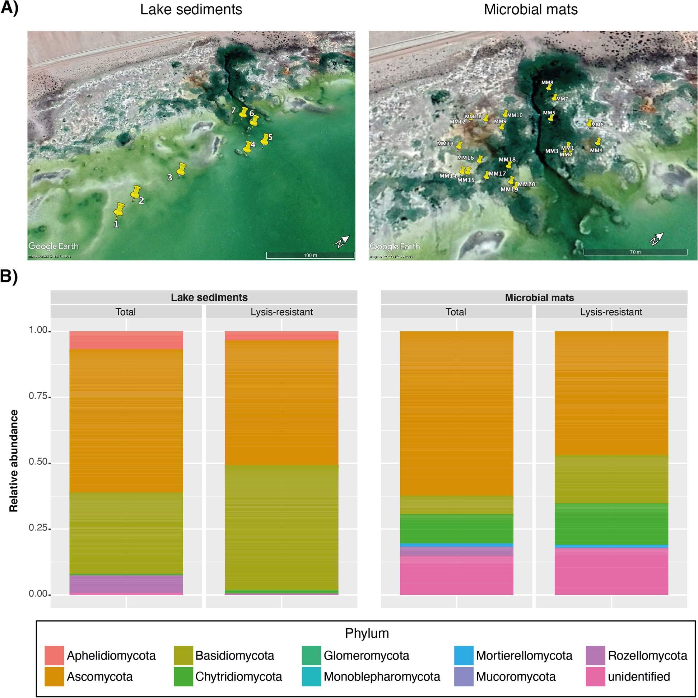Click the 0.25 y-axis tick label
This screenshot has width=698, height=698.
pyautogui.click(x=38, y=528)
